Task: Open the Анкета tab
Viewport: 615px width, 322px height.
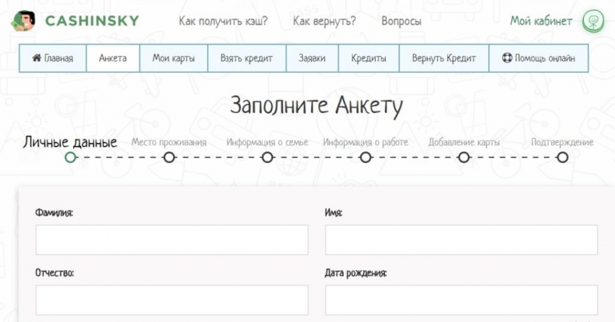Action: point(113,59)
